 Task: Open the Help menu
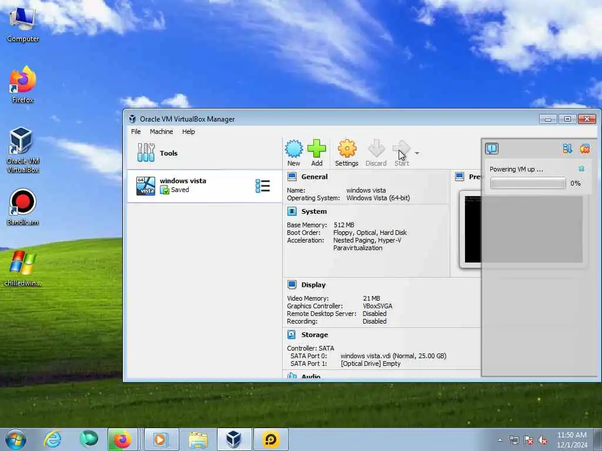189,132
